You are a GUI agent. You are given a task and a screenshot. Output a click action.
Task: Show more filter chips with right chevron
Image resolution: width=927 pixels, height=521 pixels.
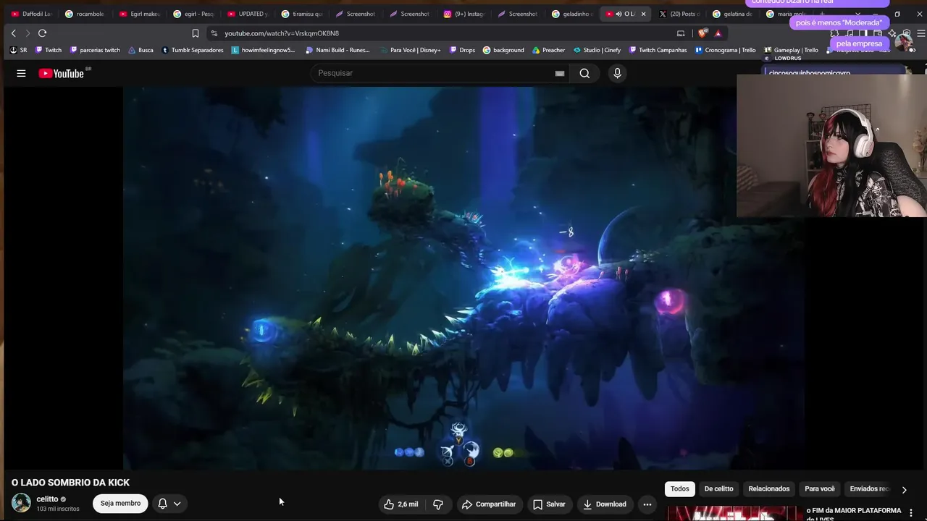904,490
